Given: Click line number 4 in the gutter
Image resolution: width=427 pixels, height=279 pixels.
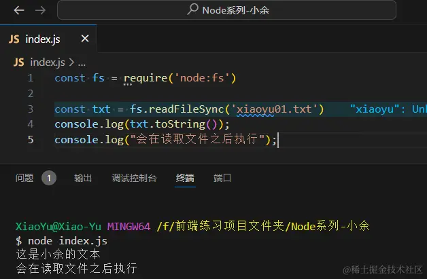Looking at the screenshot, I should coord(31,124).
